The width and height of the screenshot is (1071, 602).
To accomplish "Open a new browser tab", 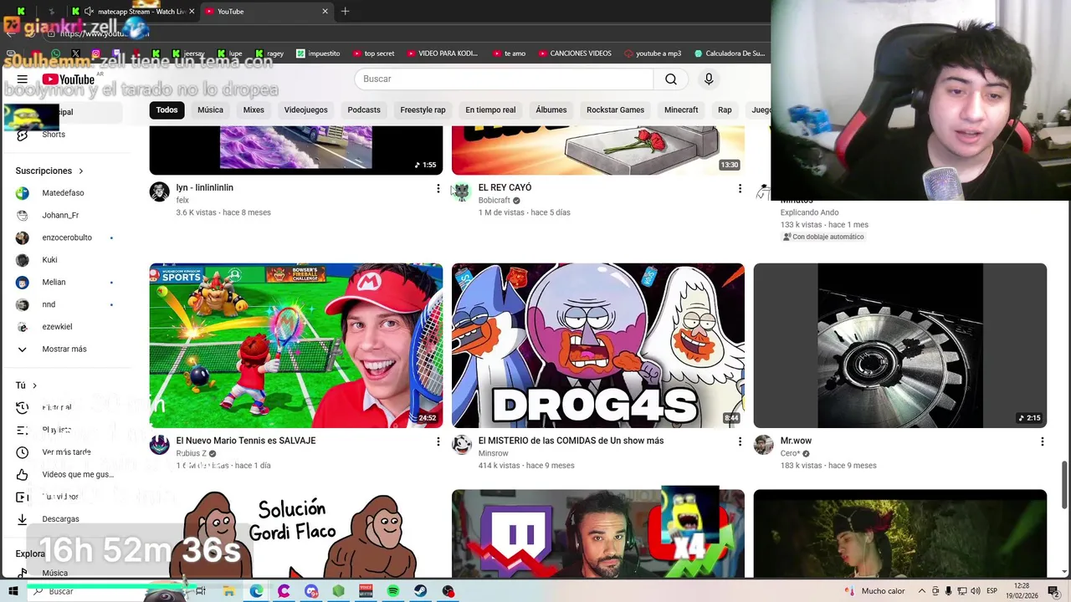I will click(345, 11).
